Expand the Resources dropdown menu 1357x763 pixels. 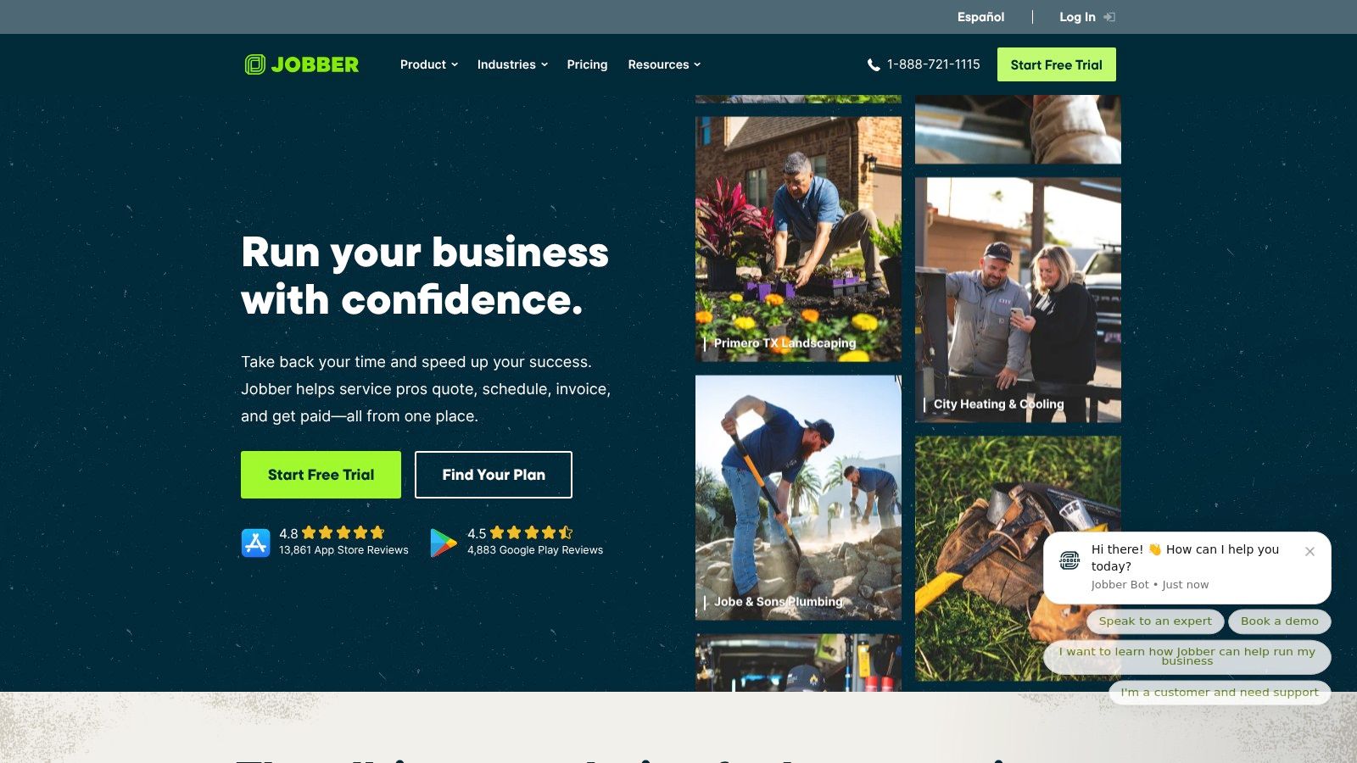(664, 64)
